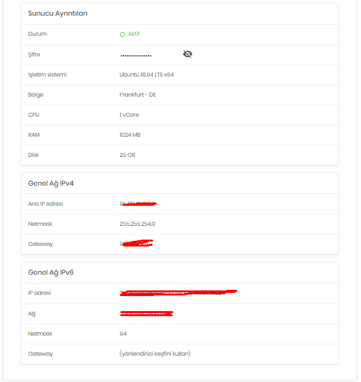
Task: Select the 1 vCore CPU value
Action: pyautogui.click(x=129, y=115)
